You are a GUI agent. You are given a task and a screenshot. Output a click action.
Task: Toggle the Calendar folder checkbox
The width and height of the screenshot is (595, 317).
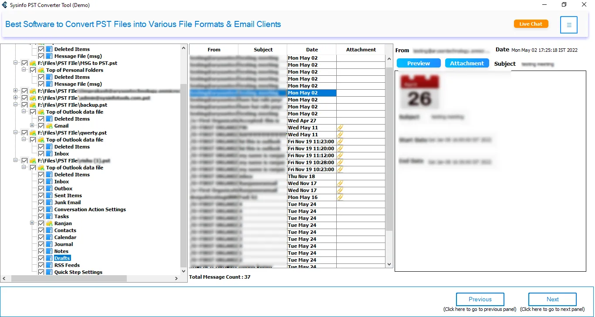[x=41, y=237]
